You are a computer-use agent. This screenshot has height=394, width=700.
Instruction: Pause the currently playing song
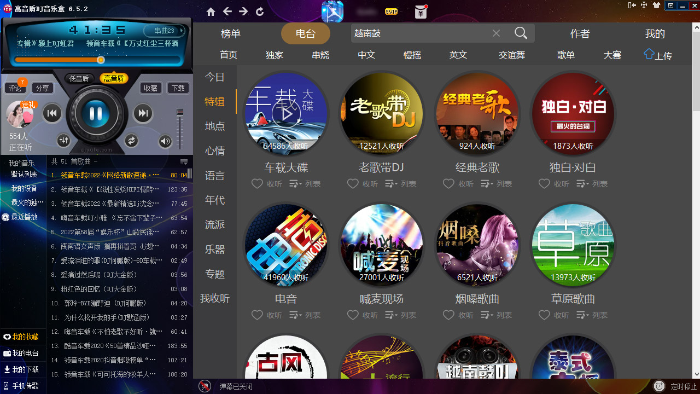point(97,113)
